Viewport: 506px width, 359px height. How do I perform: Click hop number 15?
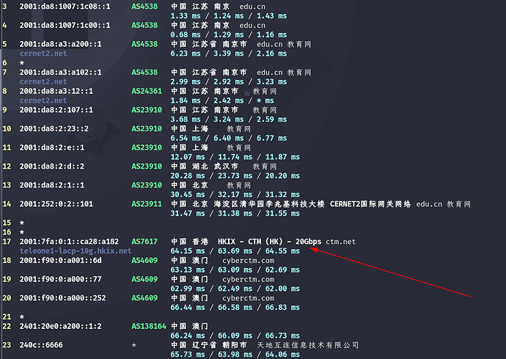coord(7,223)
